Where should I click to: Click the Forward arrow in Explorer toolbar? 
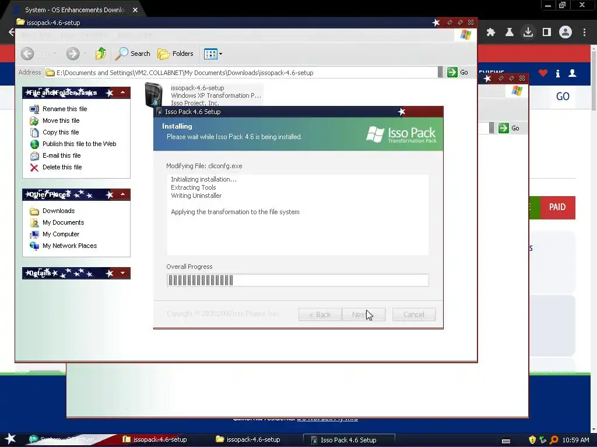(73, 54)
